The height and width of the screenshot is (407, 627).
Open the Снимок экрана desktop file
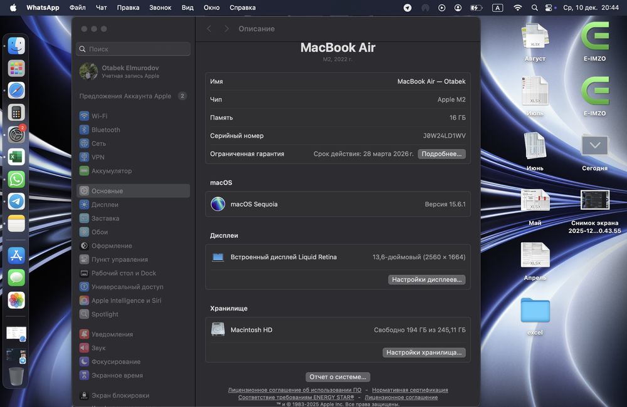594,211
